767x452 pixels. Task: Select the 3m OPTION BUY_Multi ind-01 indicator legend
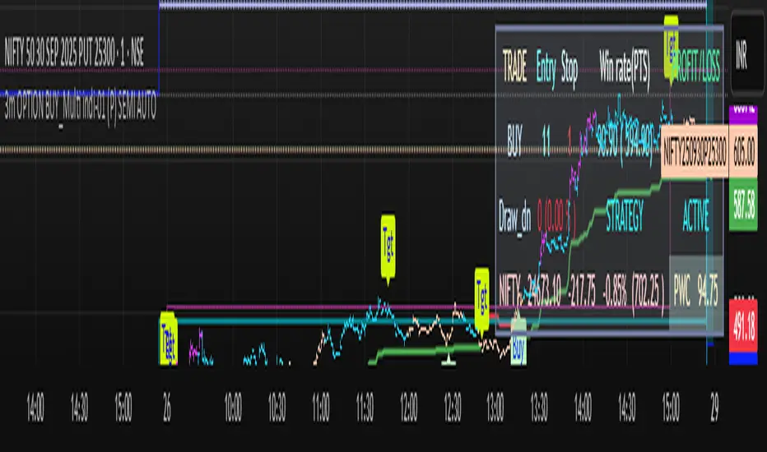point(80,108)
